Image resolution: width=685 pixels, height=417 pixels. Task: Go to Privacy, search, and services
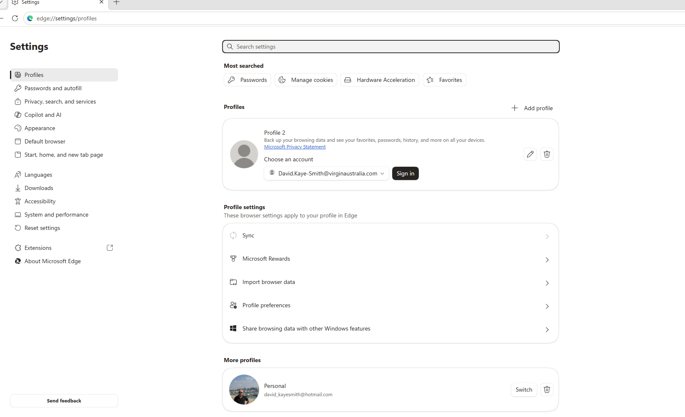[64, 101]
